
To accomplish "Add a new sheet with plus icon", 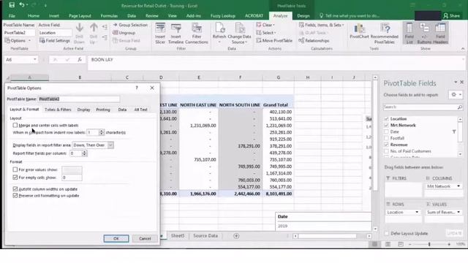I will 236,236.
